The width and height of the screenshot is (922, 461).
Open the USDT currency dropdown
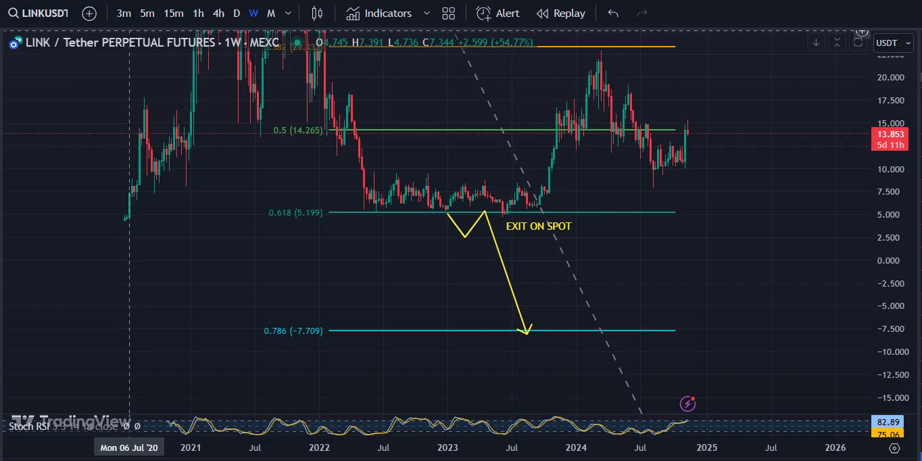pos(892,43)
